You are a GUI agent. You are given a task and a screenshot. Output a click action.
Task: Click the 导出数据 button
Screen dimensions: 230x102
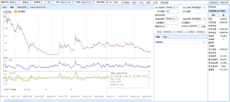[x=164, y=2]
